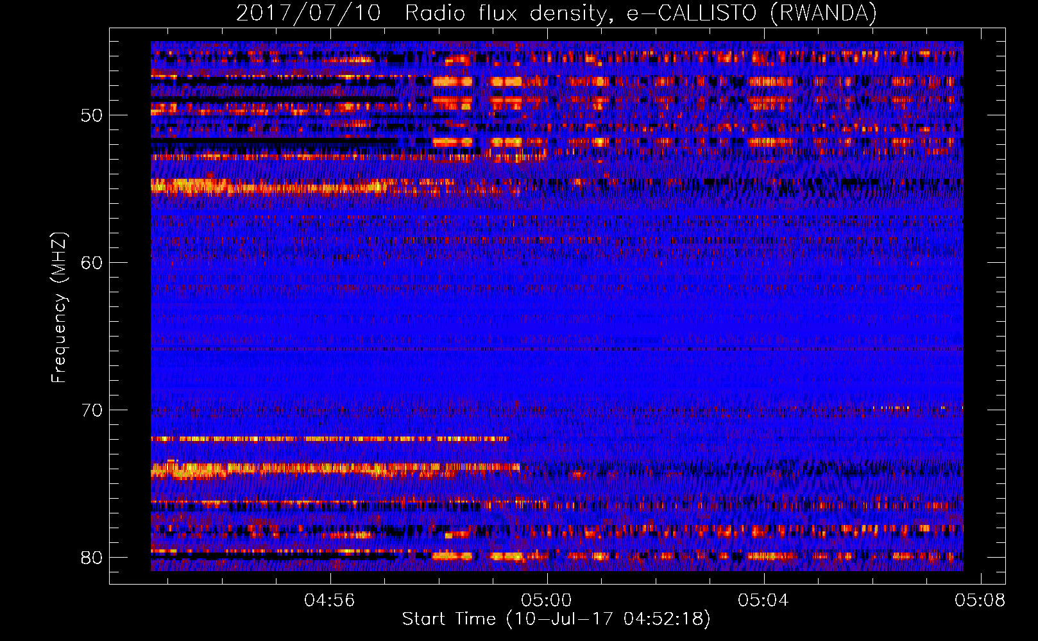Click the 05:00 time tick label
The width and height of the screenshot is (1038, 641).
(x=547, y=601)
